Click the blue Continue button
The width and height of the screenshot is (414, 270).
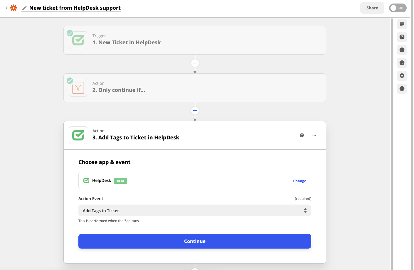[x=195, y=241]
